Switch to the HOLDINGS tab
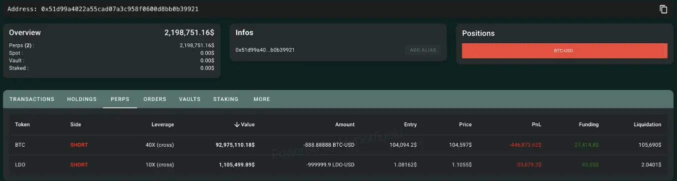677x181 pixels. tap(82, 99)
